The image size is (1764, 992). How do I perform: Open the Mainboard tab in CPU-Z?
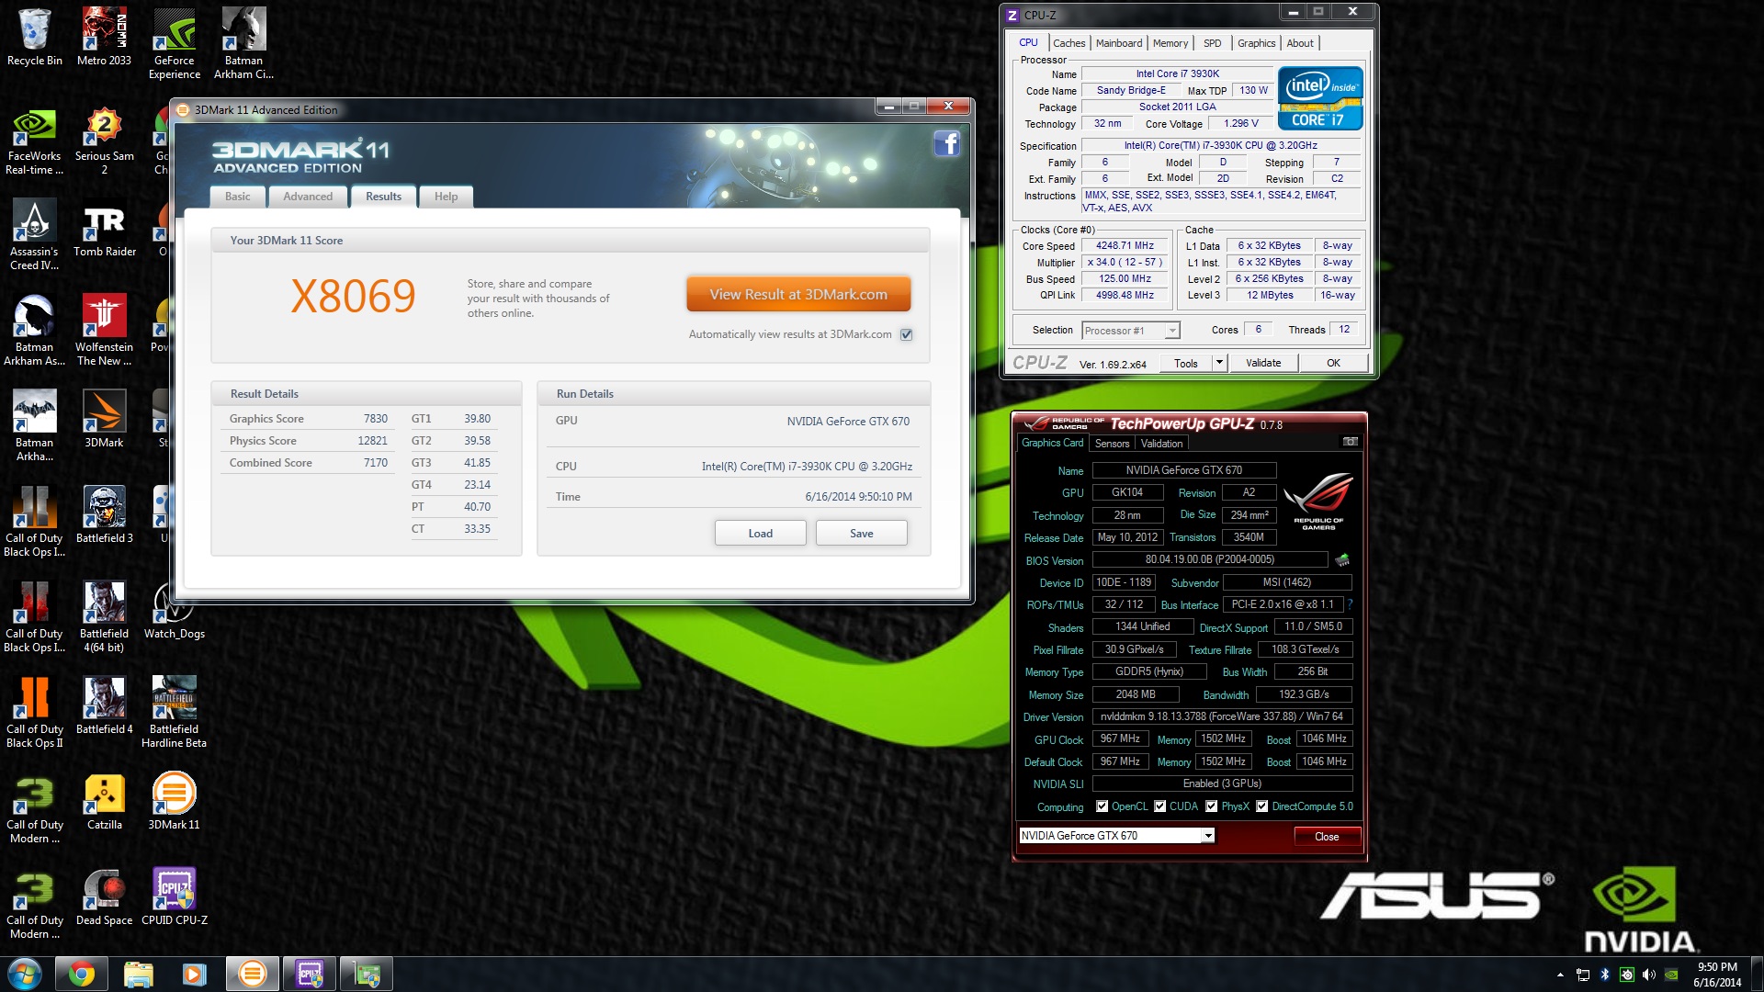point(1119,43)
